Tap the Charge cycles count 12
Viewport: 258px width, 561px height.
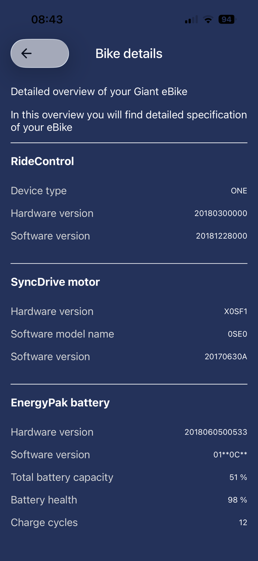pyautogui.click(x=243, y=522)
